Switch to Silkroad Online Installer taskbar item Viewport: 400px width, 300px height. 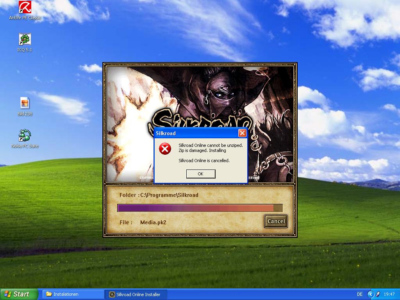pos(137,295)
